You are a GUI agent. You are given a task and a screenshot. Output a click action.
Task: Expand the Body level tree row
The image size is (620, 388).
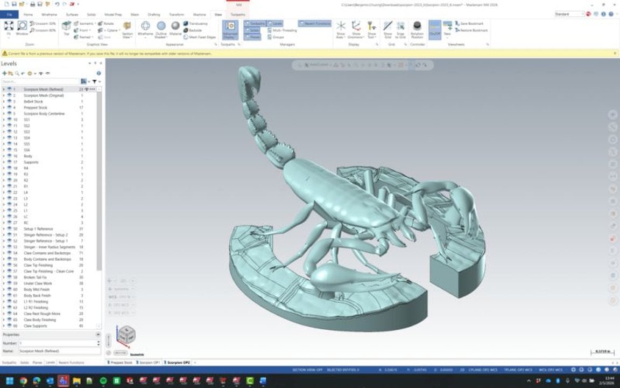(x=4, y=156)
